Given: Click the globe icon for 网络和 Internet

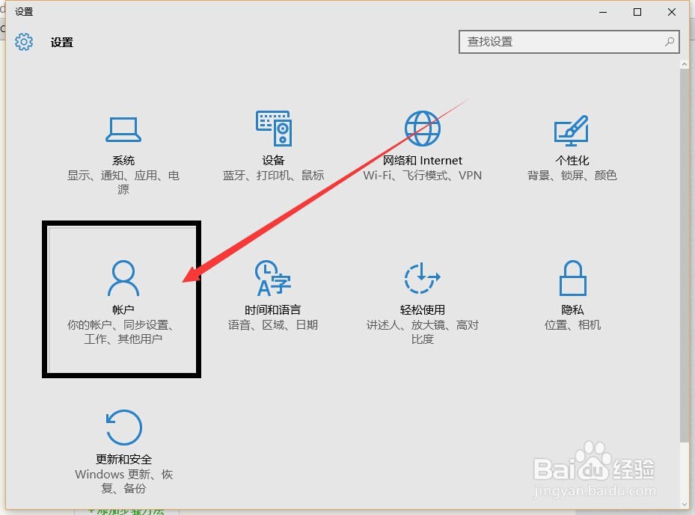Looking at the screenshot, I should (422, 127).
